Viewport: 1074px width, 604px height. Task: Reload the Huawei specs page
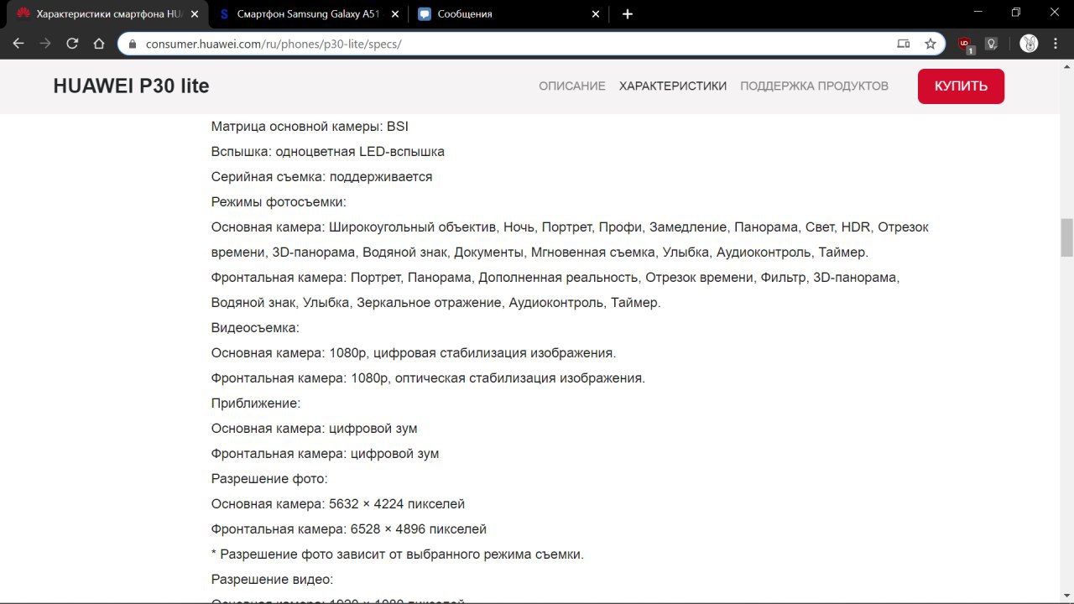tap(72, 44)
